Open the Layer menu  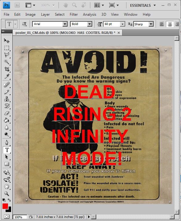pos(45,15)
